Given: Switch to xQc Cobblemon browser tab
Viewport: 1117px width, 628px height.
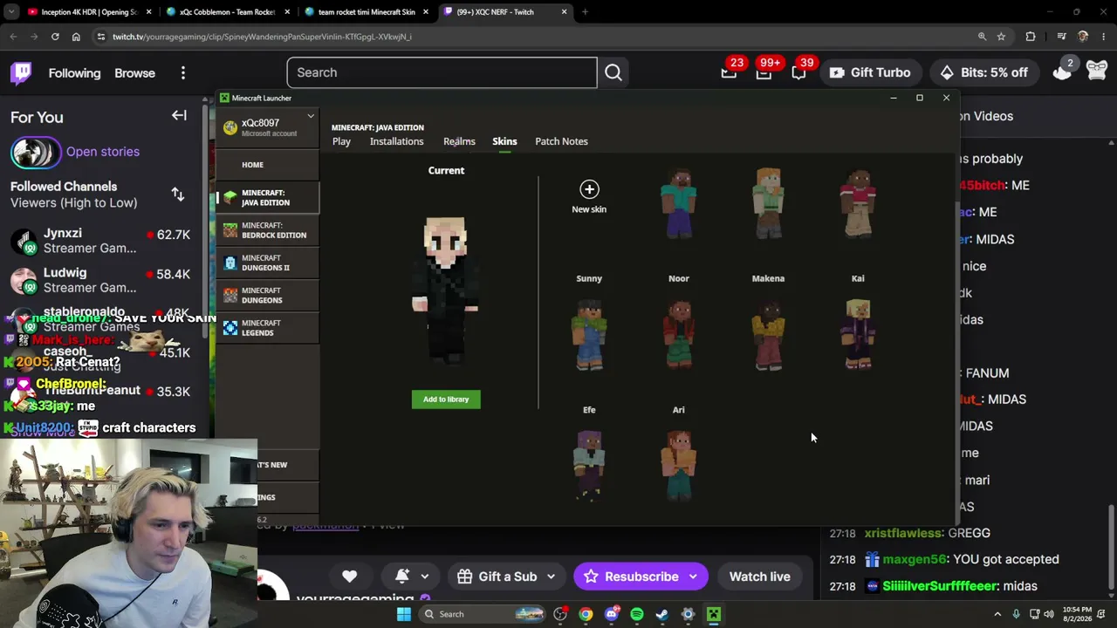Looking at the screenshot, I should pyautogui.click(x=227, y=12).
